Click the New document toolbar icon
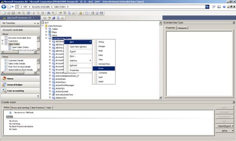The width and height of the screenshot is (236, 141). (x=4, y=13)
